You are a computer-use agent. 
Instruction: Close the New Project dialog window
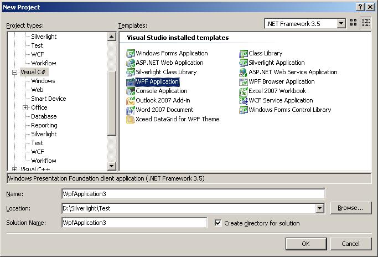tap(370, 7)
